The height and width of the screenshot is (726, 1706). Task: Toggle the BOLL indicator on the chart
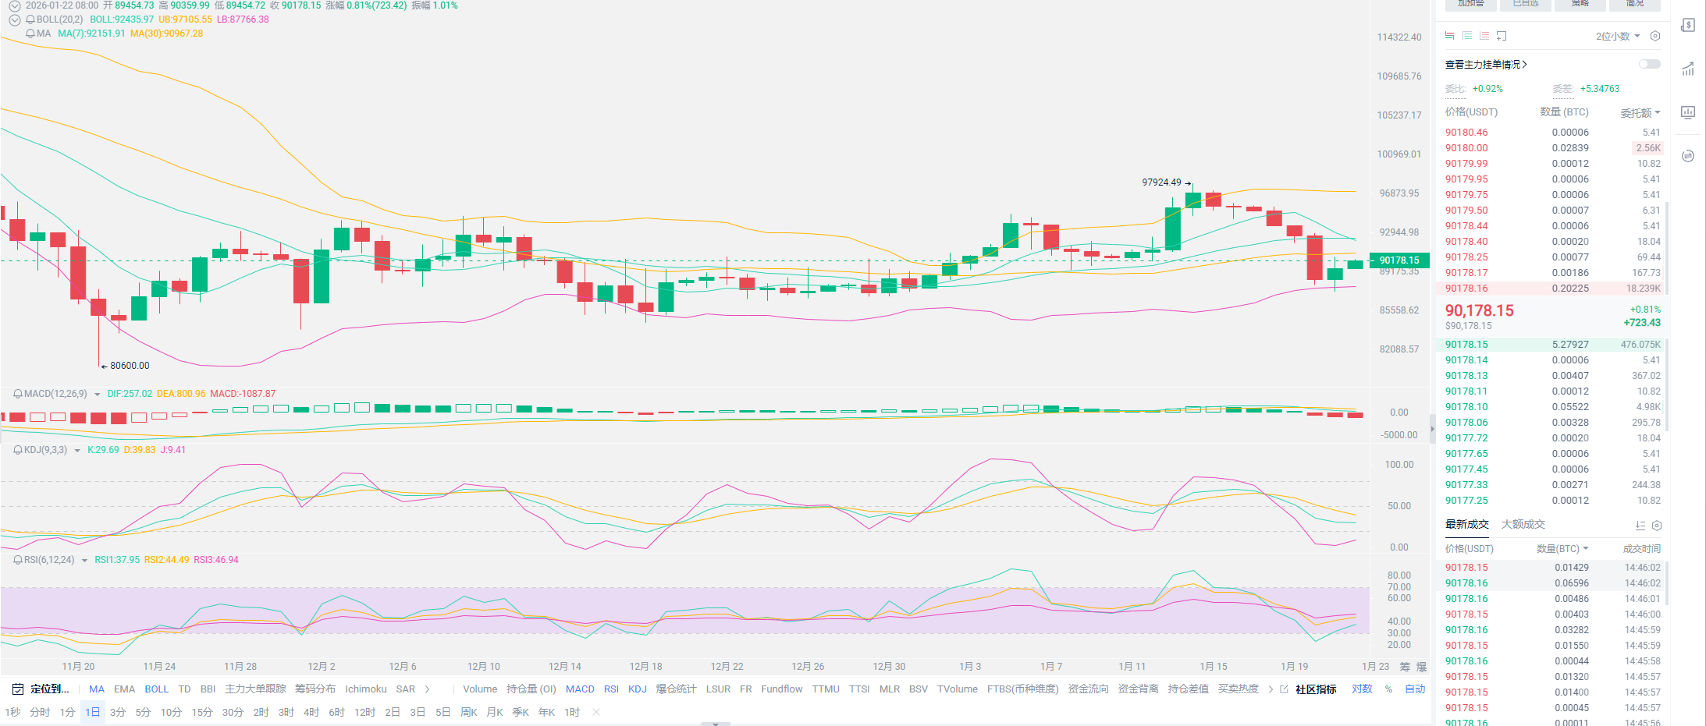[156, 689]
